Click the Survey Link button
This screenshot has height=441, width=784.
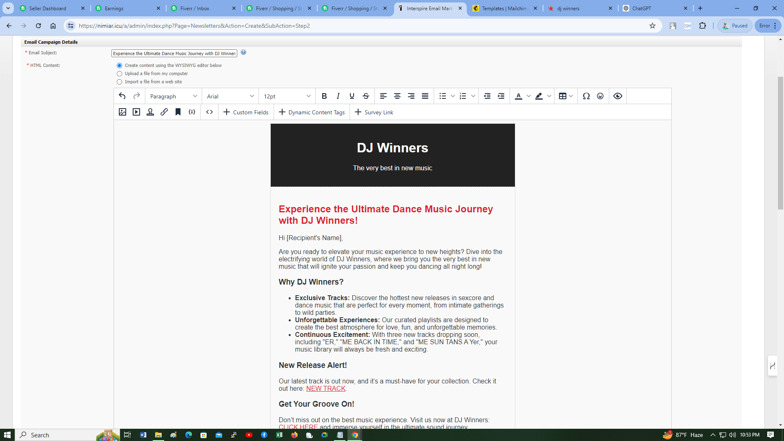(374, 112)
